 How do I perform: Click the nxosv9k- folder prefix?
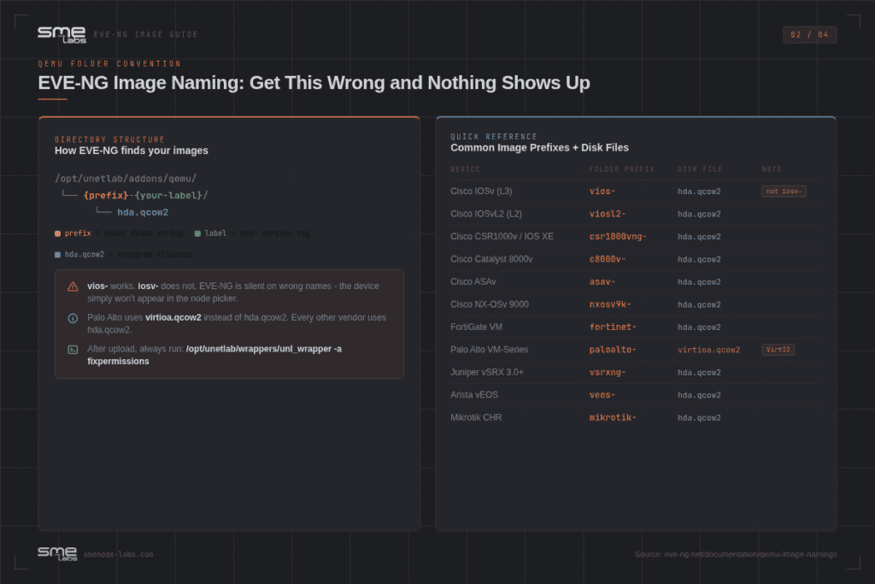[x=610, y=304]
